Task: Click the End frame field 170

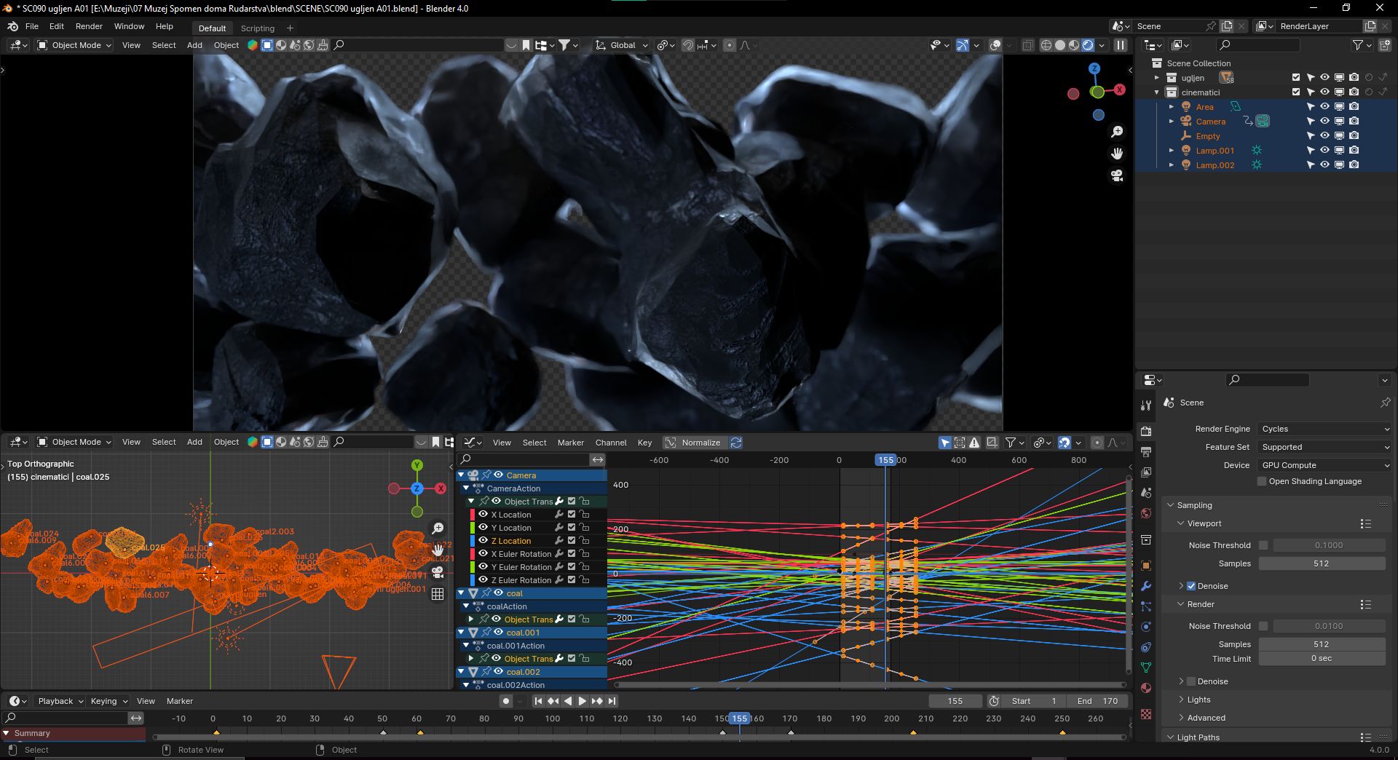Action: click(x=1097, y=701)
